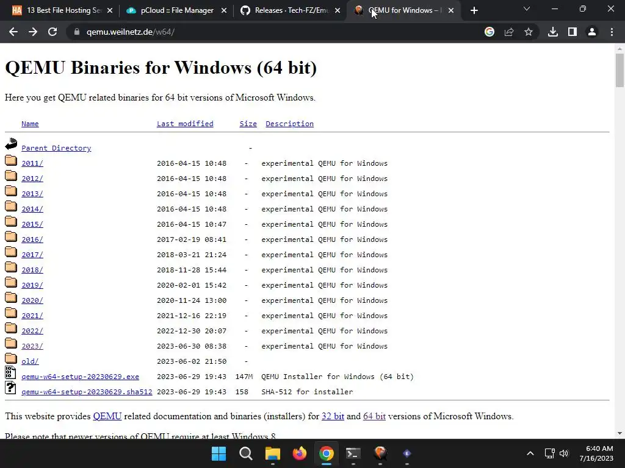Open the 2013/ folder link
This screenshot has height=468, width=625.
coord(32,194)
